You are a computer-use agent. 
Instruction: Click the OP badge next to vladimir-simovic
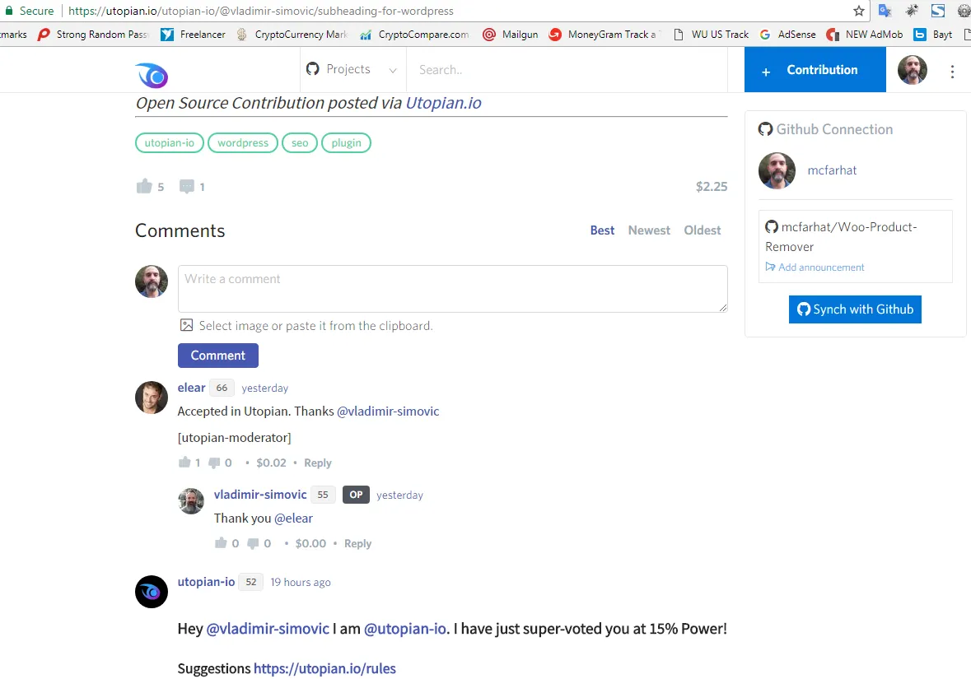[x=356, y=495]
